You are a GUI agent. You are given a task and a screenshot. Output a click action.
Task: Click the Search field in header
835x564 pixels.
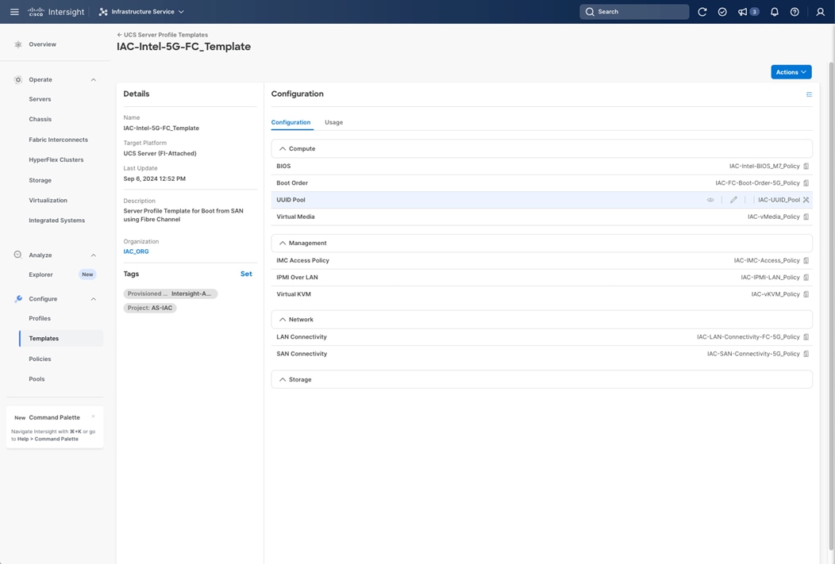click(634, 12)
